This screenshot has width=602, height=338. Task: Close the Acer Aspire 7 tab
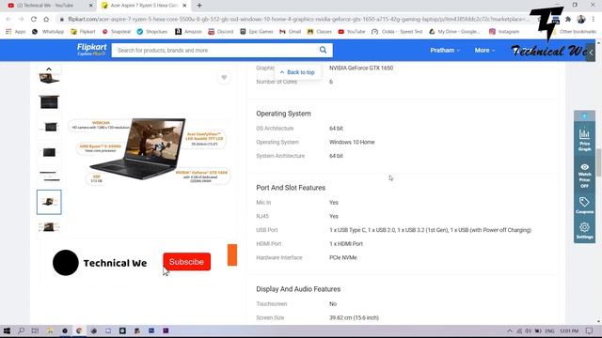point(184,6)
